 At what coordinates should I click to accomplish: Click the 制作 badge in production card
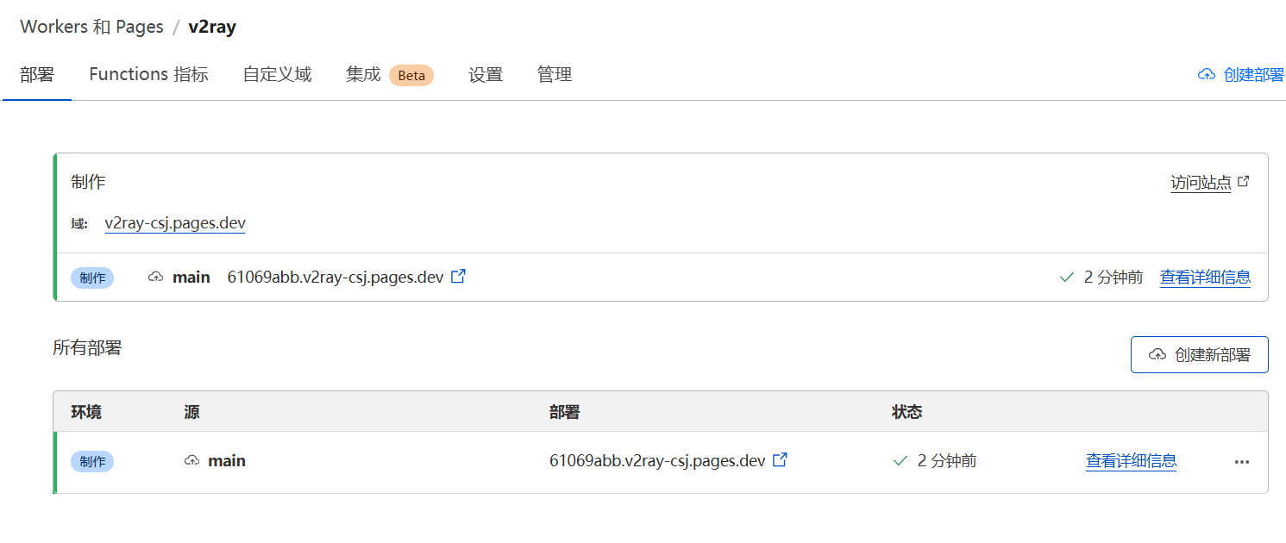[x=92, y=278]
